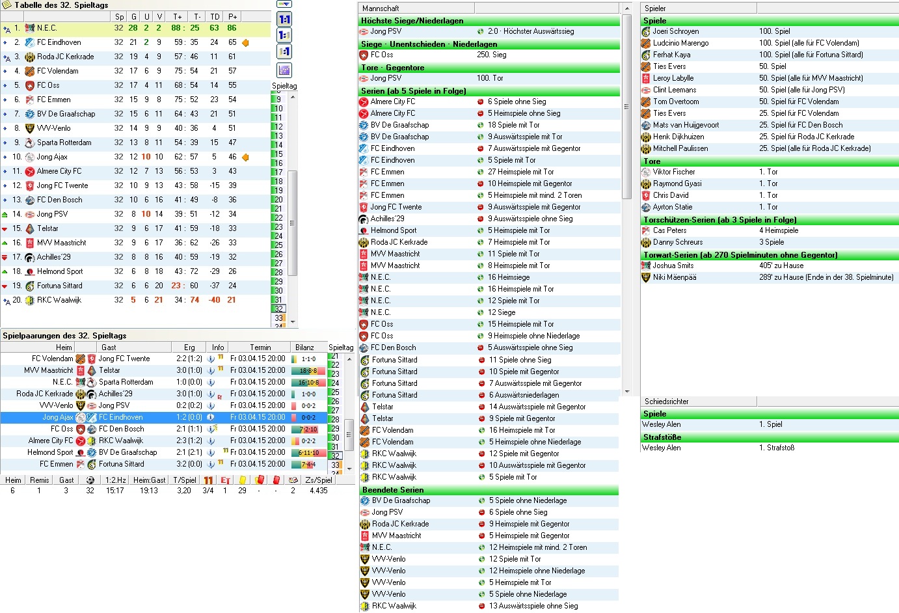This screenshot has height=613, width=899.
Task: Click the down arrow of the Mannschaft panel scrollbar
Action: 627,391
